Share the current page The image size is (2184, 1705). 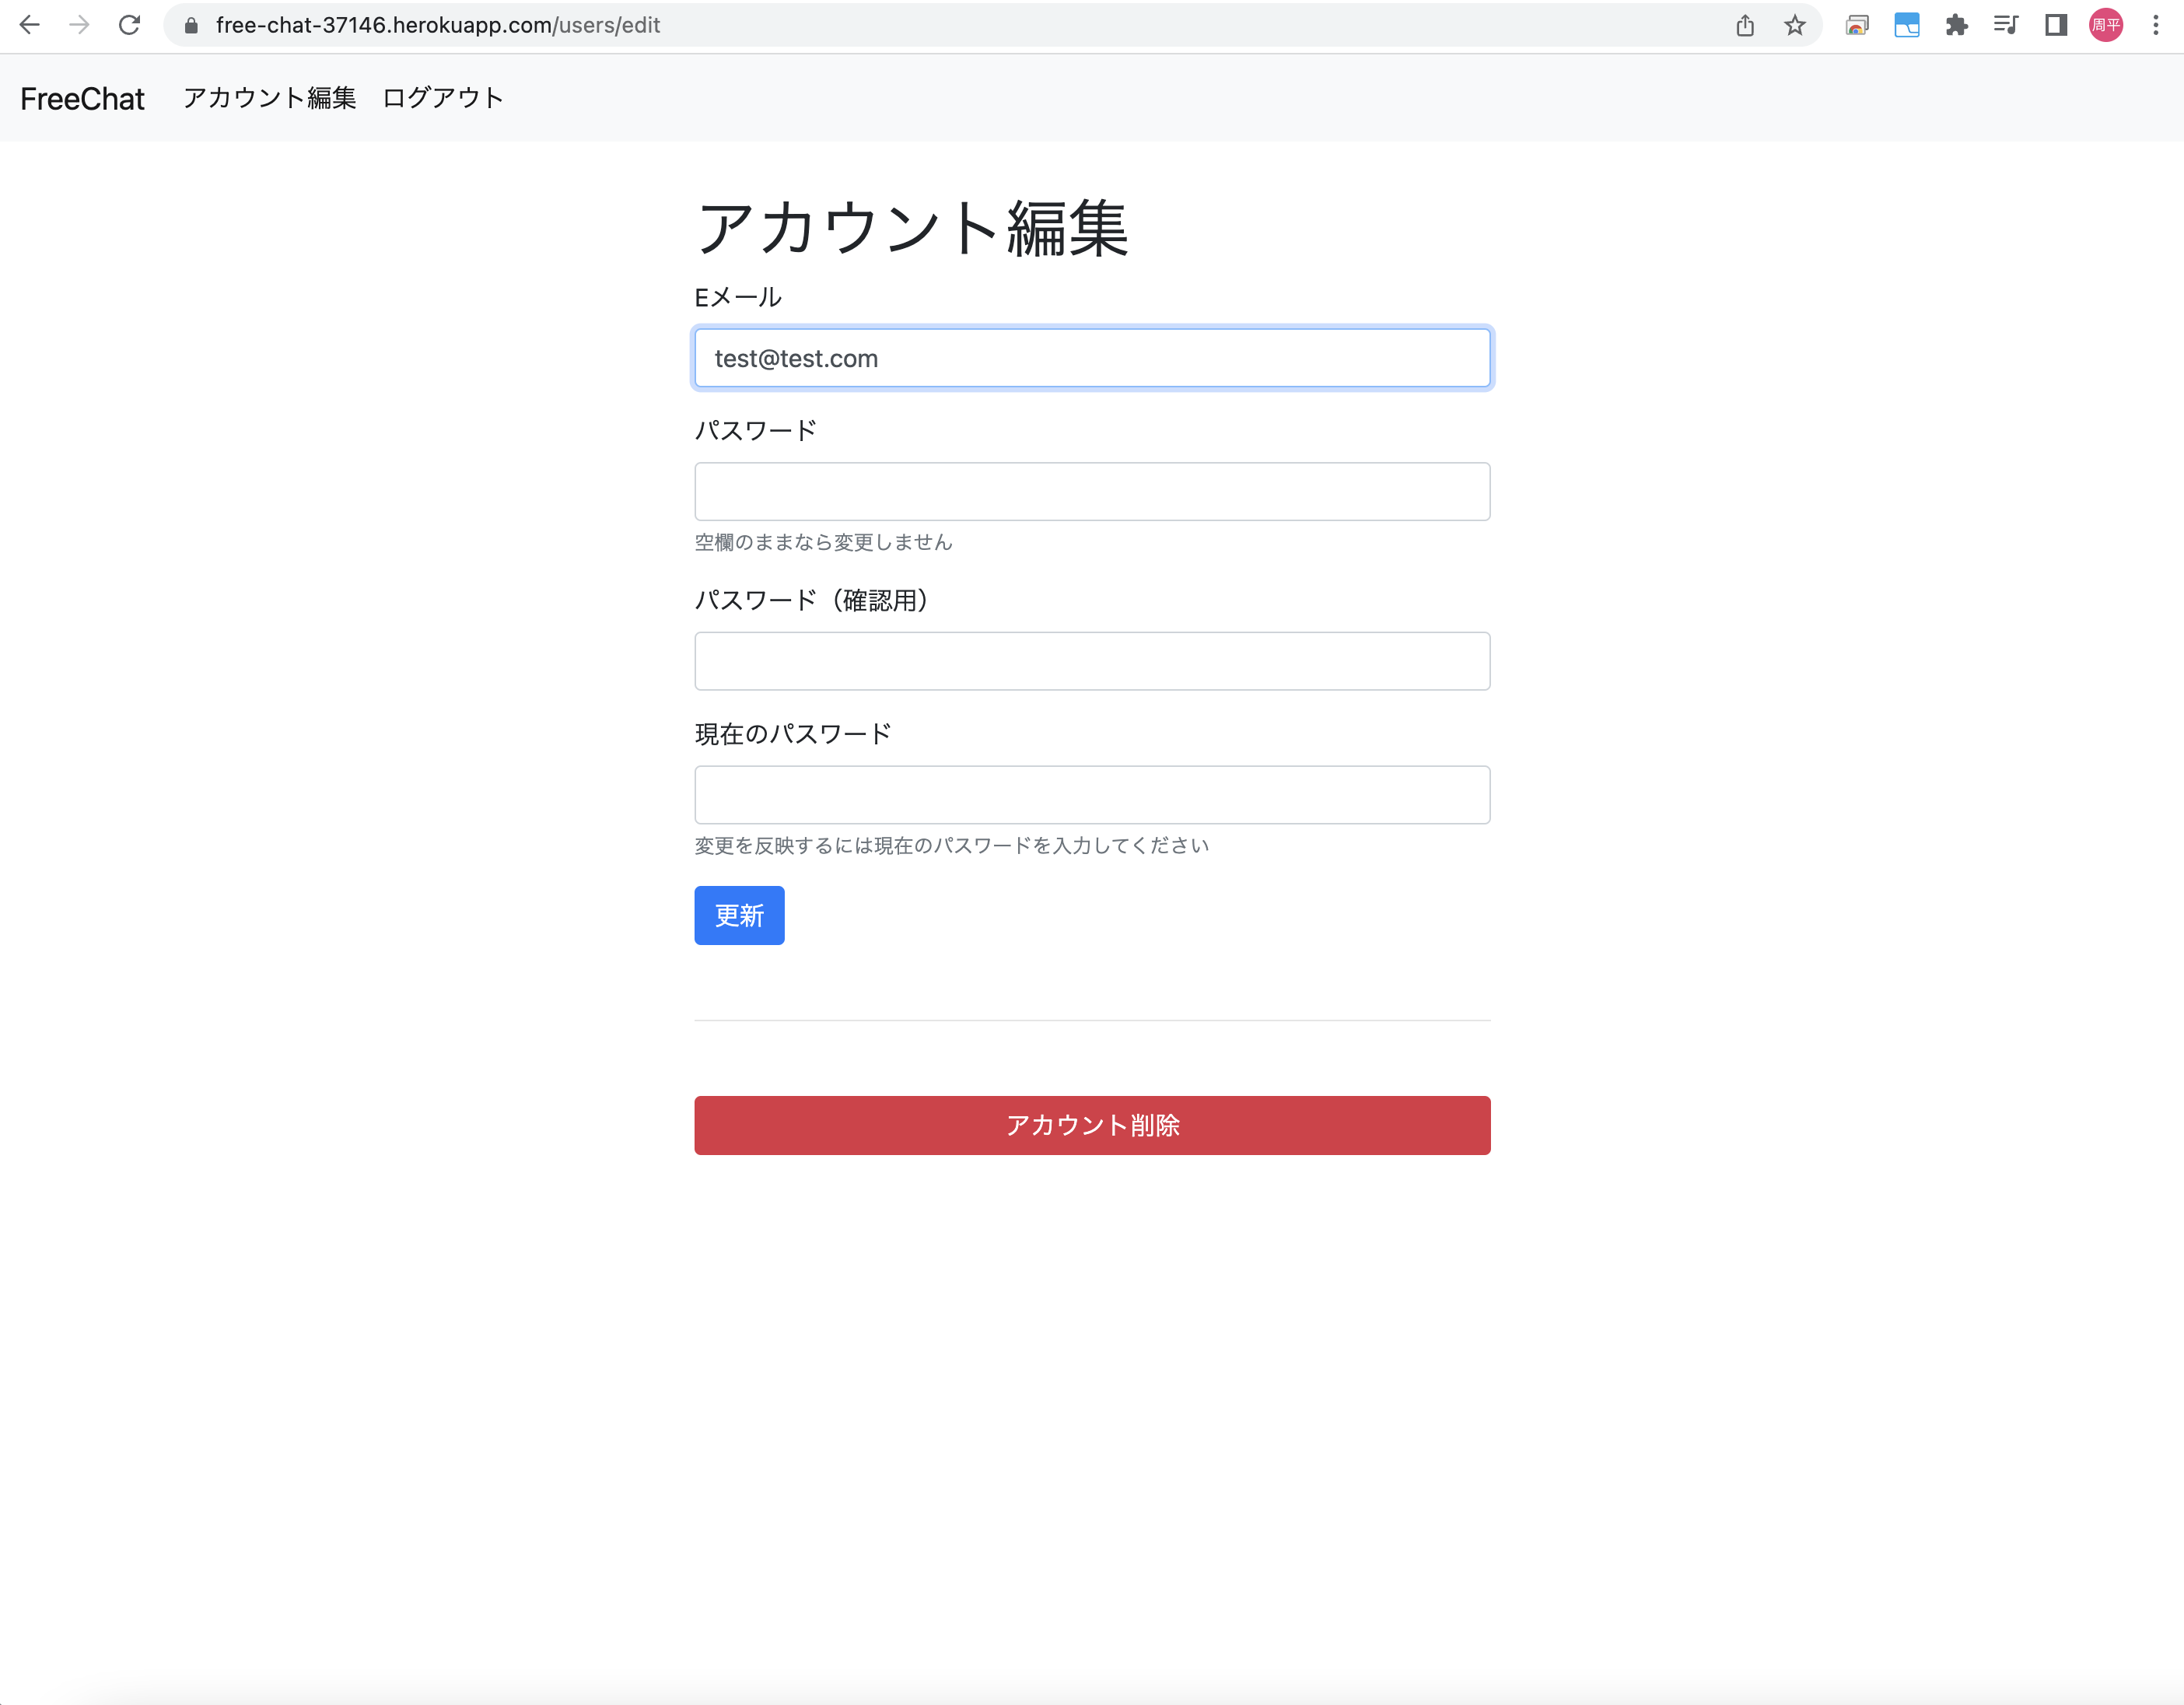tap(1746, 25)
